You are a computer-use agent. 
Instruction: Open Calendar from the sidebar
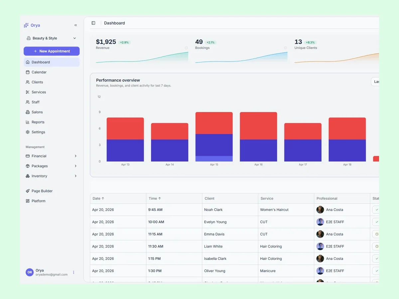click(52, 72)
